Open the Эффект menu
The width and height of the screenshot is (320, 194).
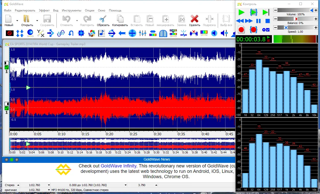coord(44,10)
